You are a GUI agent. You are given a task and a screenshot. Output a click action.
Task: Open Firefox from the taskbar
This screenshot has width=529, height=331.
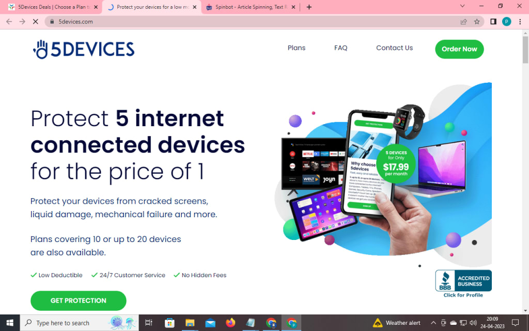230,323
